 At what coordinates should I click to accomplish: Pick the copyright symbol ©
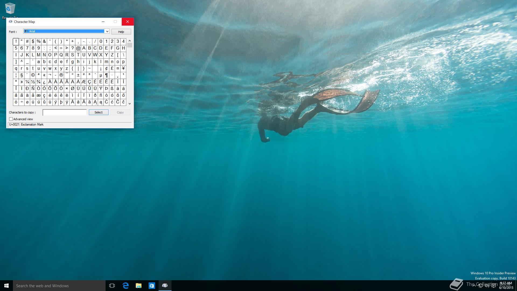click(x=33, y=75)
